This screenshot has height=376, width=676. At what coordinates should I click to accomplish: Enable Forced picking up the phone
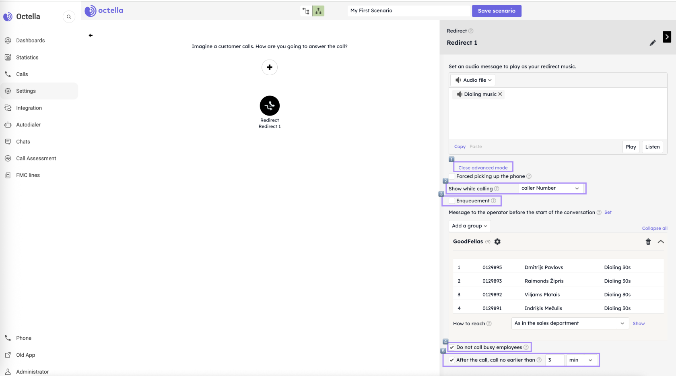(x=451, y=176)
